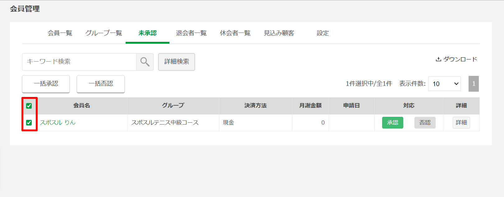Reject member with gray 否認 button

(x=425, y=123)
